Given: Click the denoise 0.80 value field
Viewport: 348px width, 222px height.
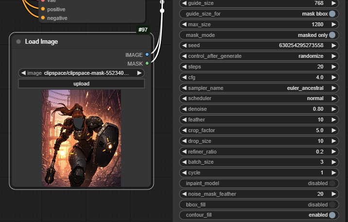Looking at the screenshot, I should 259,109.
